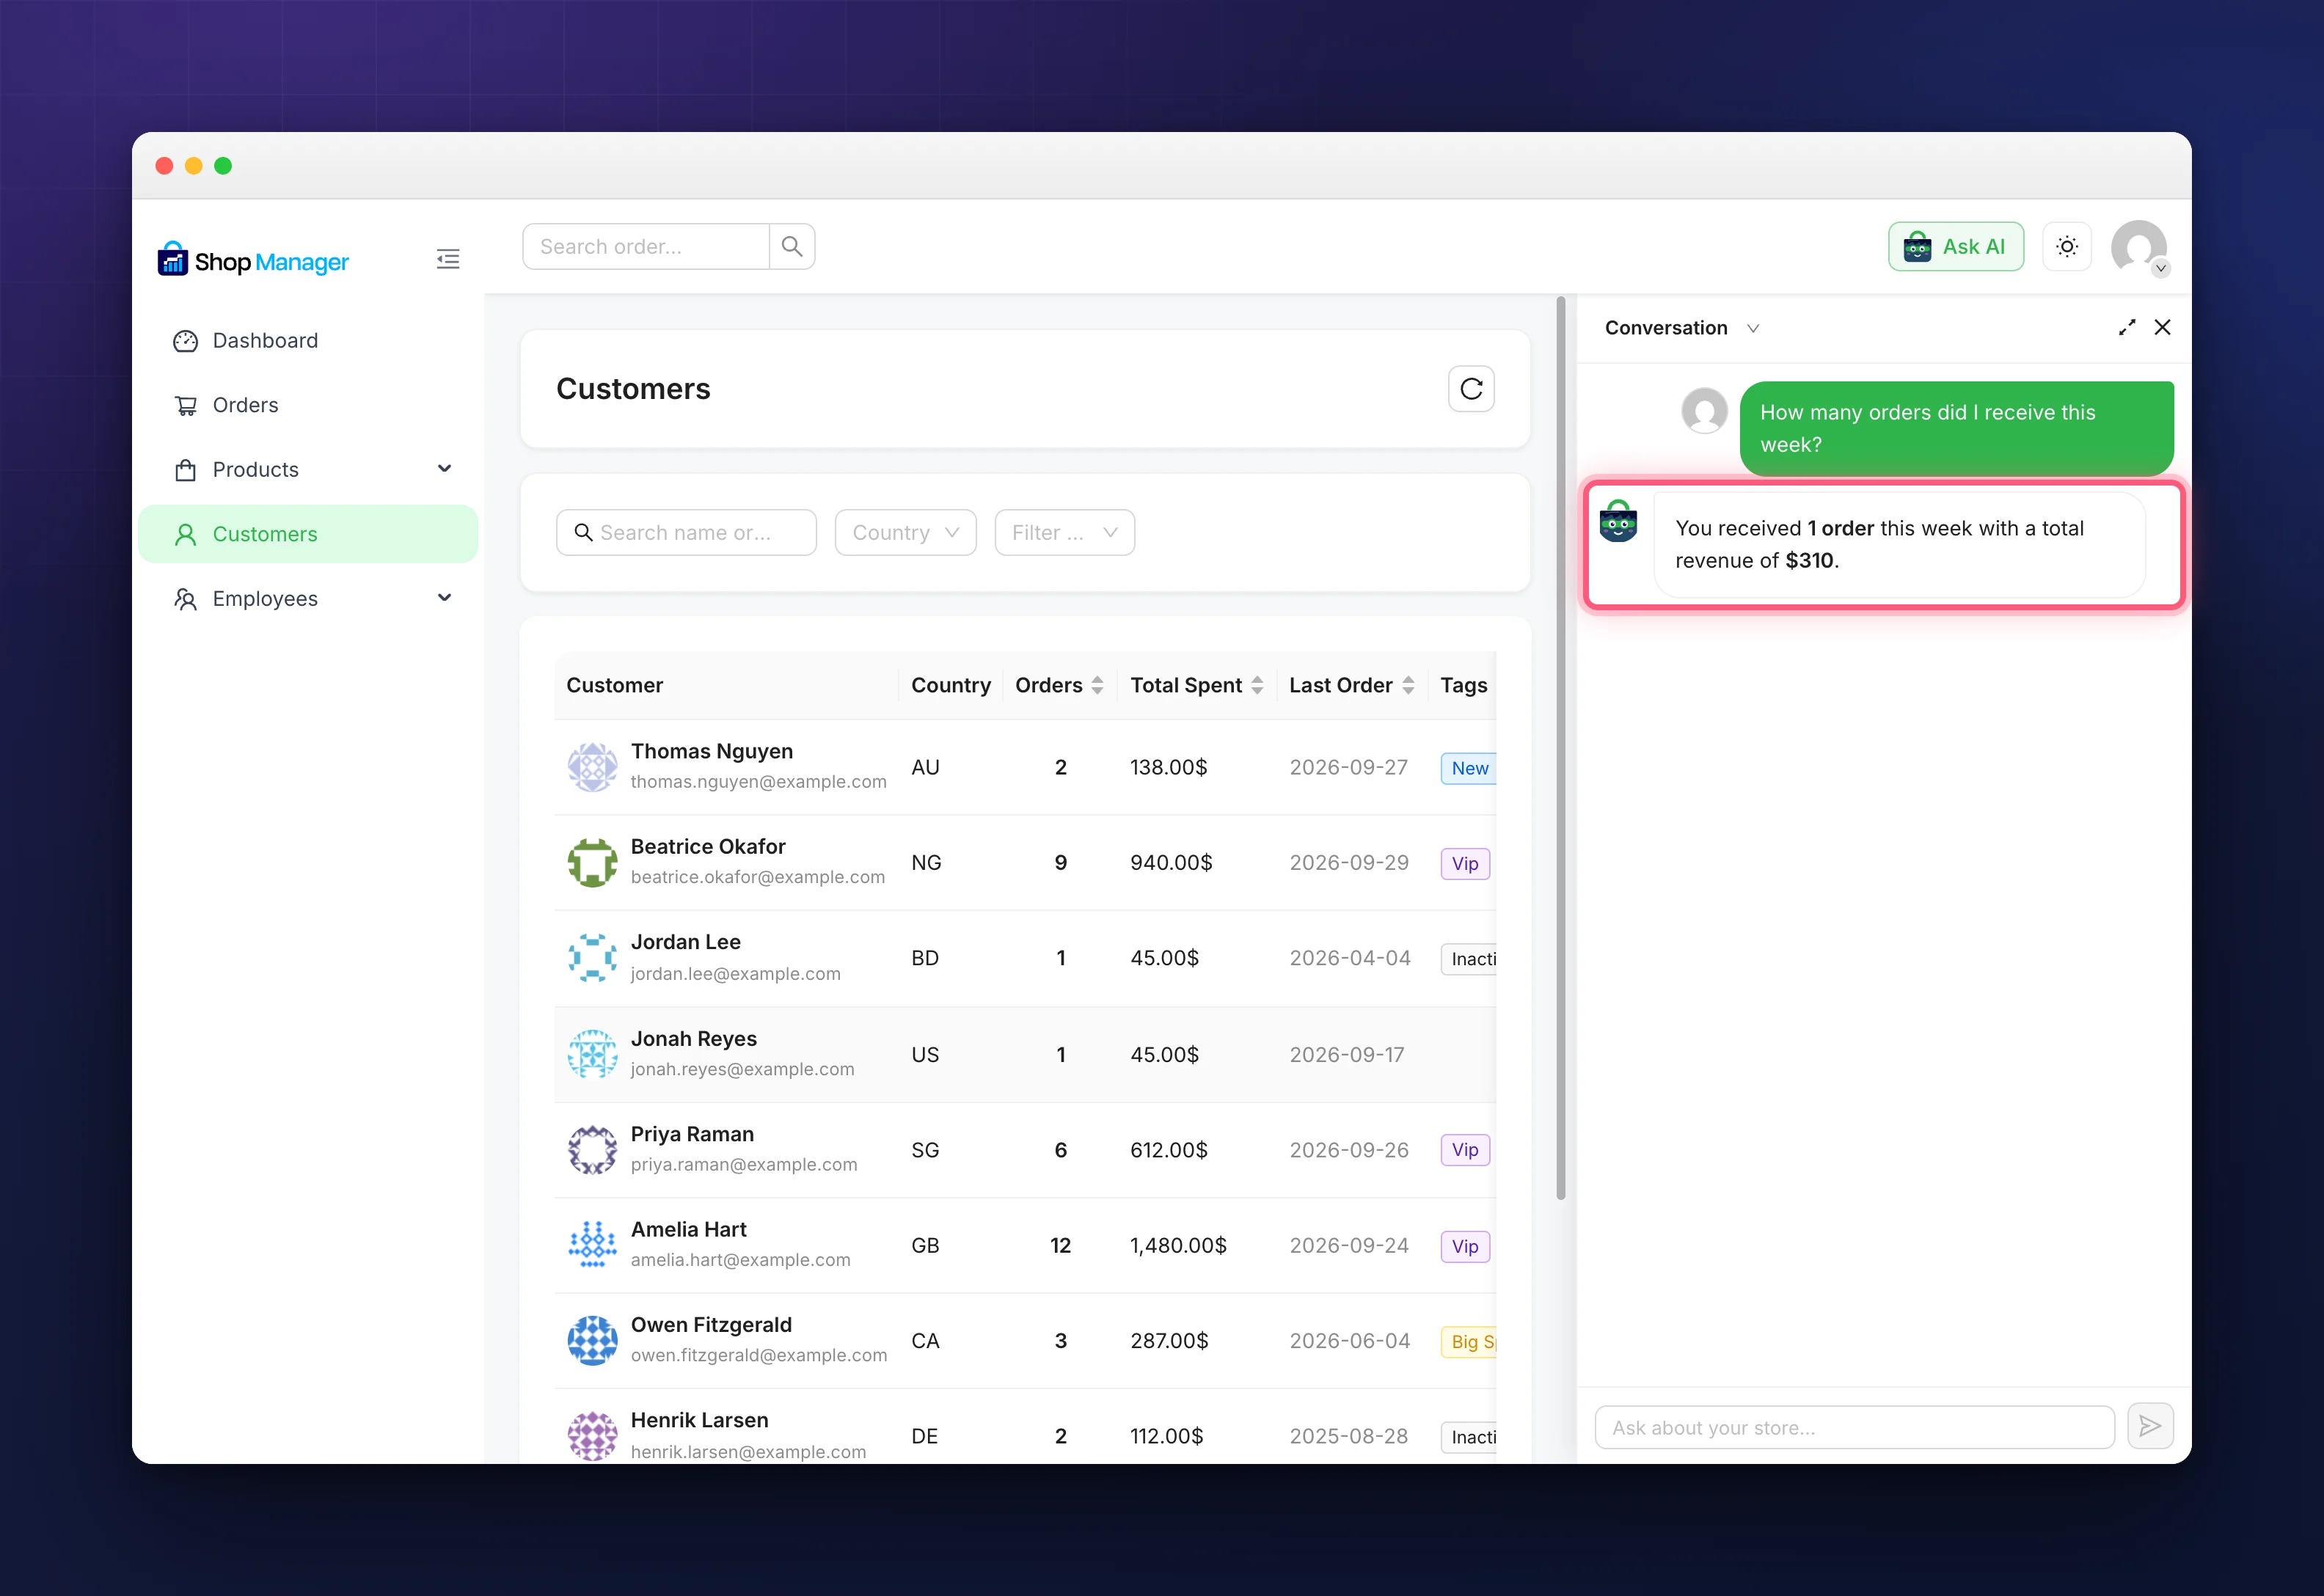Click the user message bubble about orders this week
The image size is (2324, 1596).
[1956, 428]
